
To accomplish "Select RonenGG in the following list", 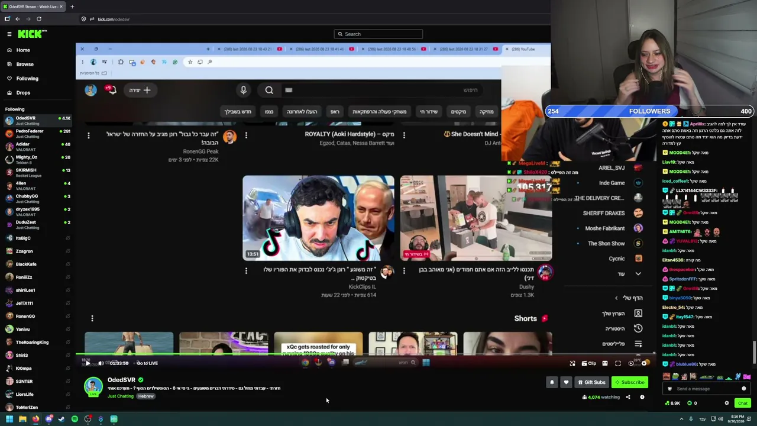I will (x=38, y=317).
